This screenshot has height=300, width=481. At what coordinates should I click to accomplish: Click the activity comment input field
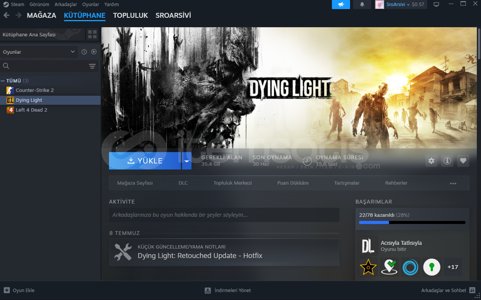pos(224,215)
